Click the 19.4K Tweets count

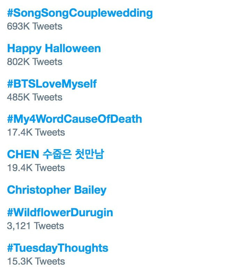pos(36,168)
